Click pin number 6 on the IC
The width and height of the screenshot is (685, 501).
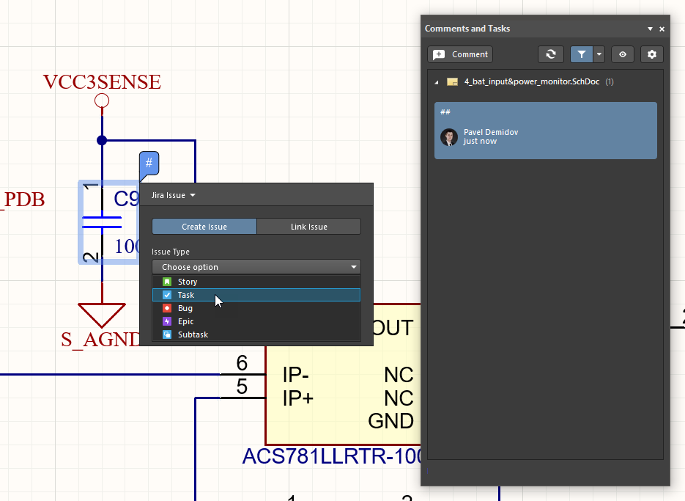click(x=242, y=363)
